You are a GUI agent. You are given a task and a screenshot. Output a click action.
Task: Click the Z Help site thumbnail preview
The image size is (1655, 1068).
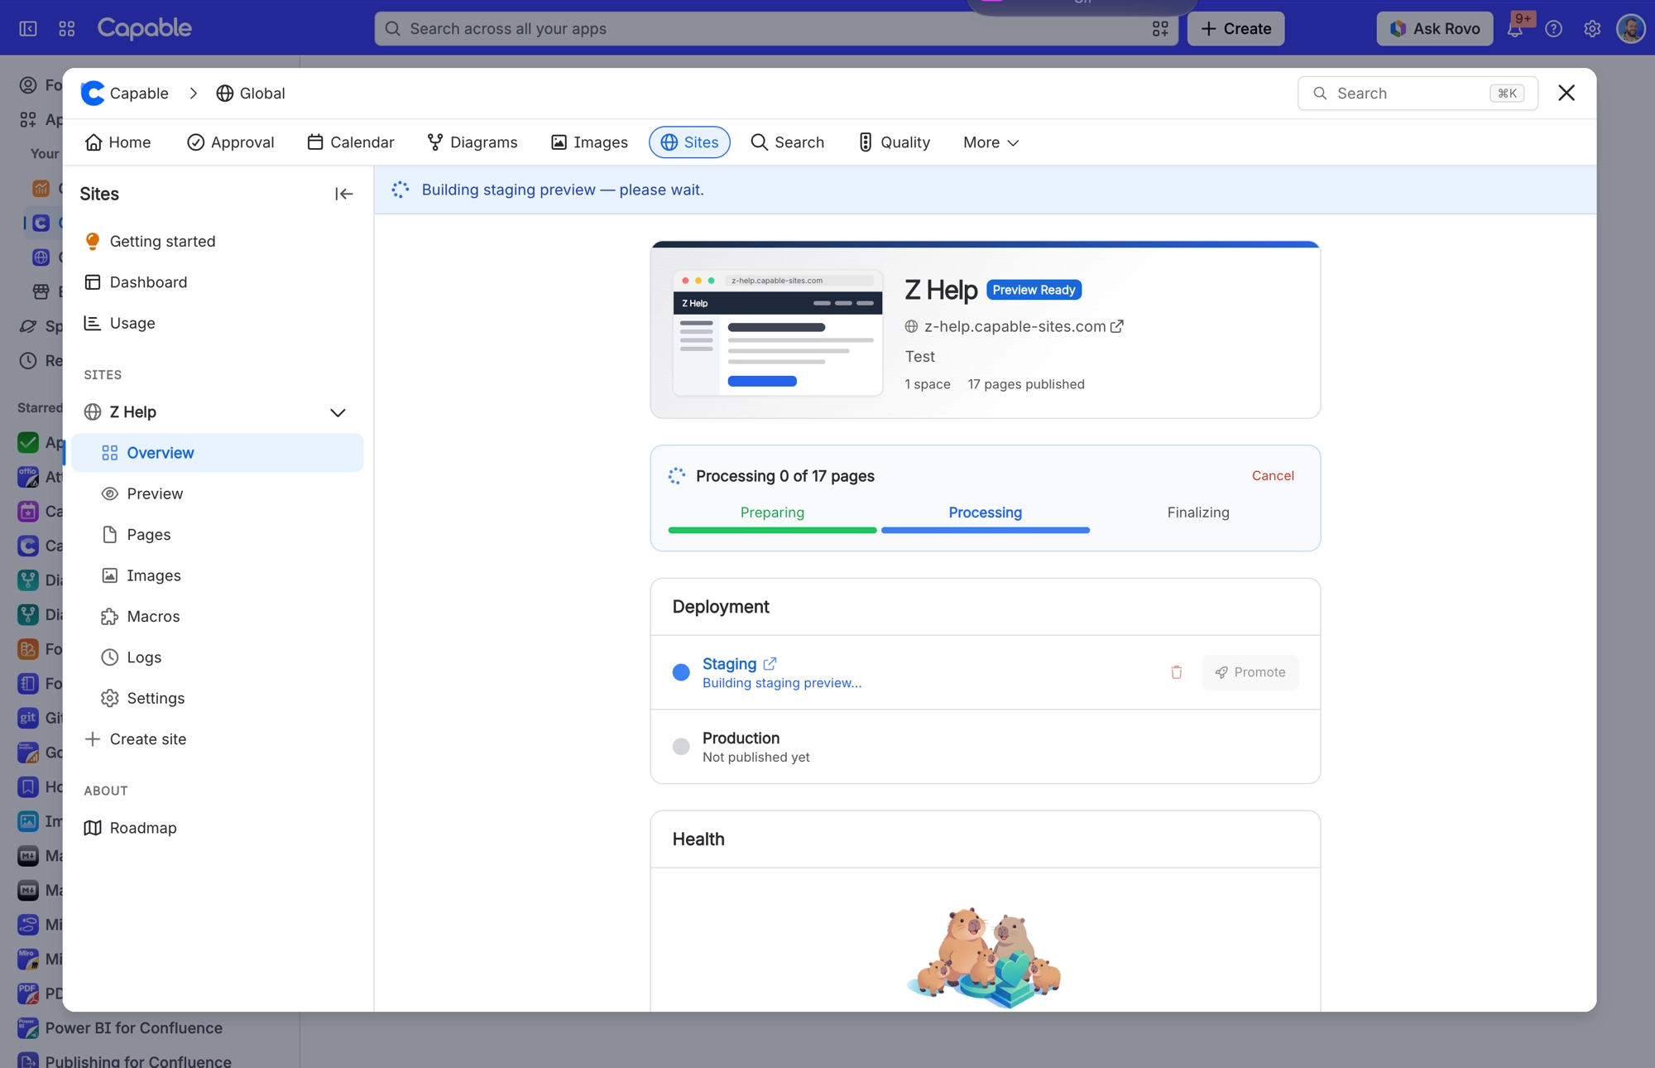[778, 333]
